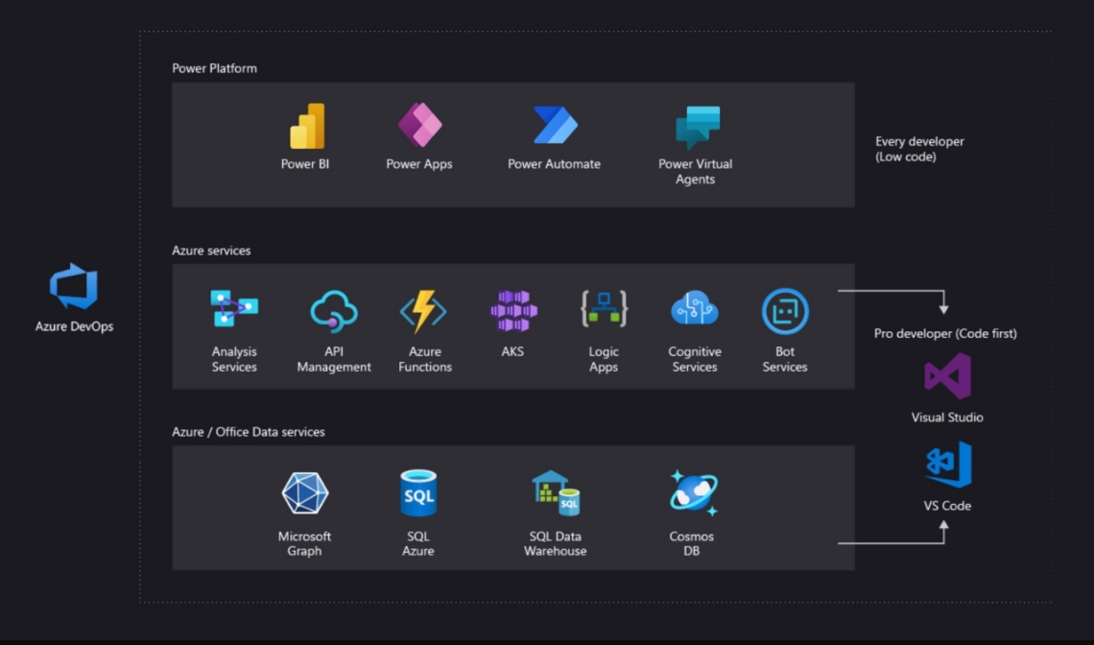Viewport: 1094px width, 645px height.
Task: Open the SQL Data Warehouse icon
Action: coord(556,493)
